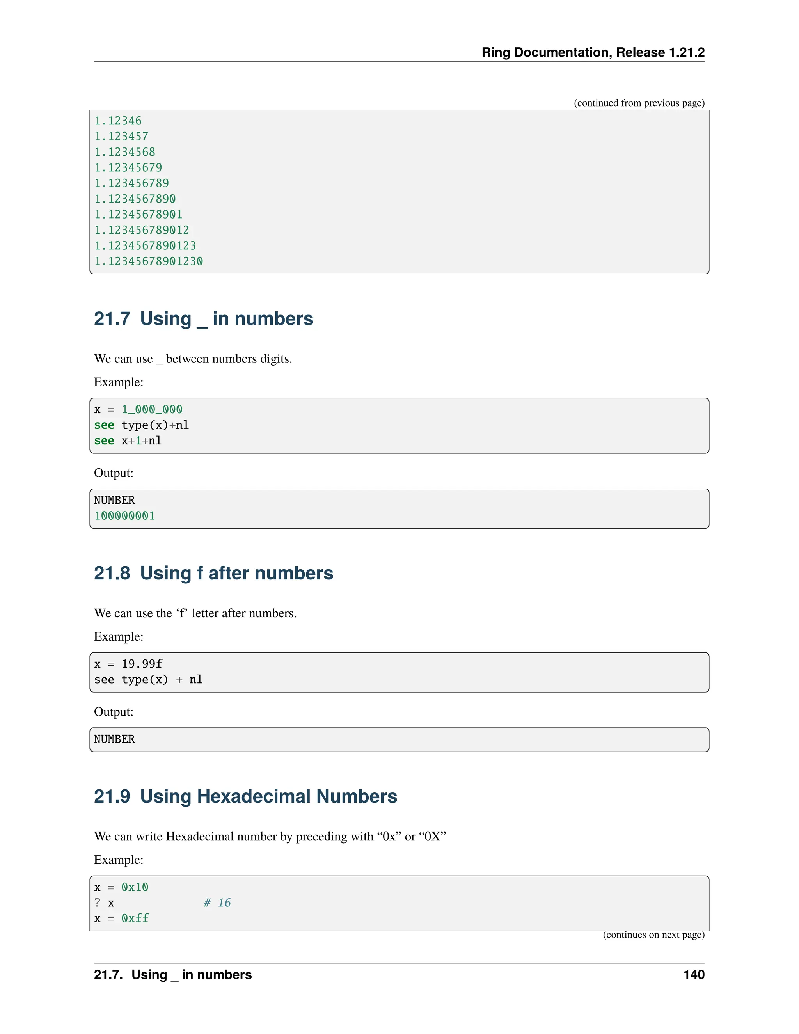Click the output line 1.12346
799x1034 pixels.
(x=118, y=121)
